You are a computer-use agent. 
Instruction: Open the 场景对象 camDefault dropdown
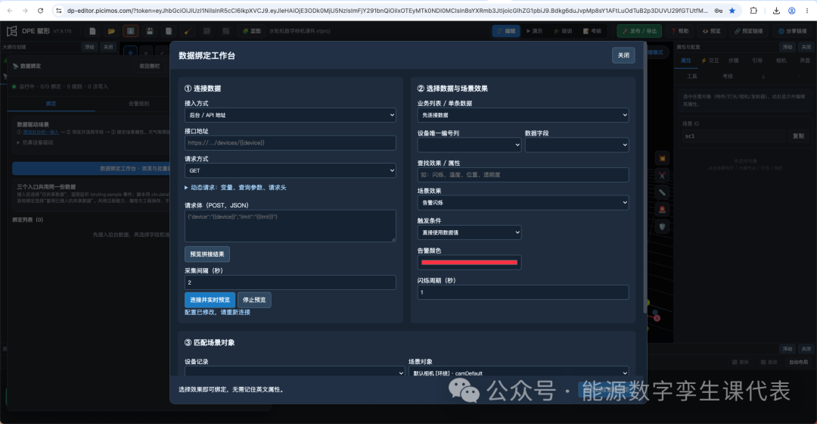(x=518, y=373)
